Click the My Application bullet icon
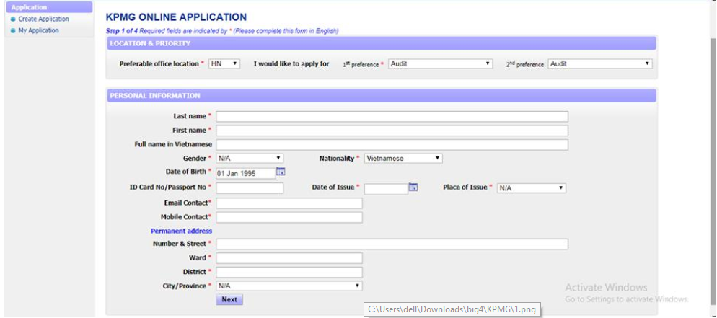717x318 pixels. click(x=13, y=31)
